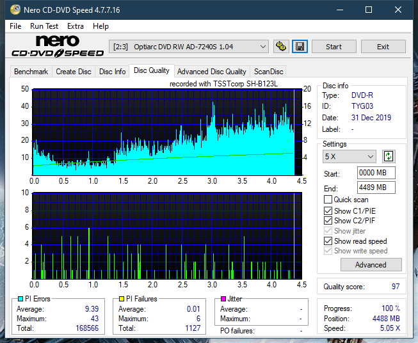Click the PO failures label
This screenshot has height=343, width=418.
click(237, 331)
